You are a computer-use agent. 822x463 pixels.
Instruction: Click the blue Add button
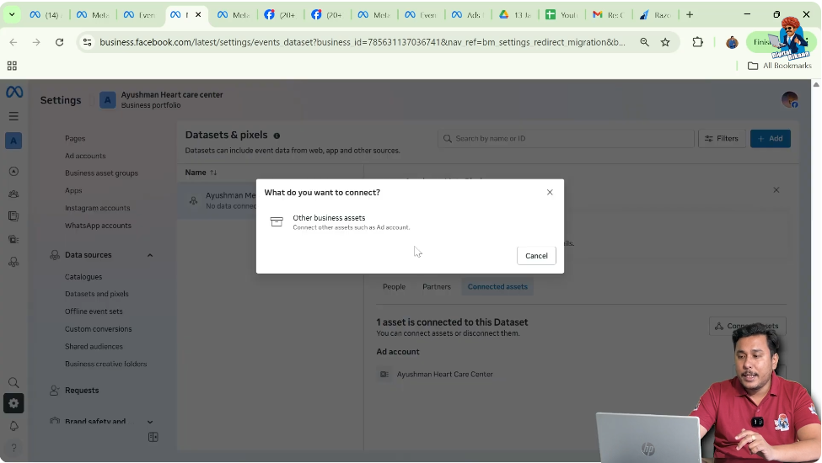pyautogui.click(x=770, y=139)
